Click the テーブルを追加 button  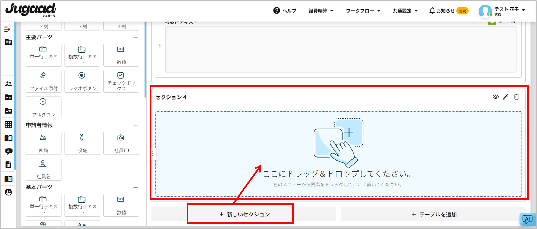[434, 214]
